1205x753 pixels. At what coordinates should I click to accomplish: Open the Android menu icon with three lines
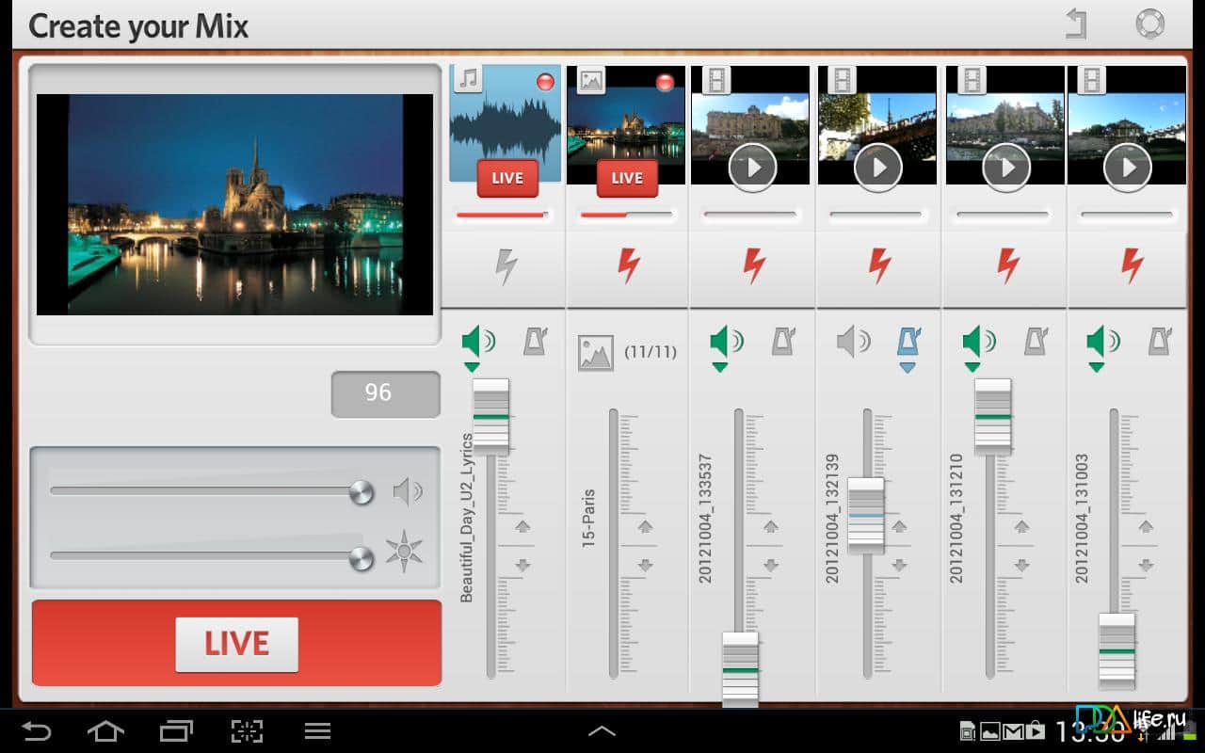(317, 730)
